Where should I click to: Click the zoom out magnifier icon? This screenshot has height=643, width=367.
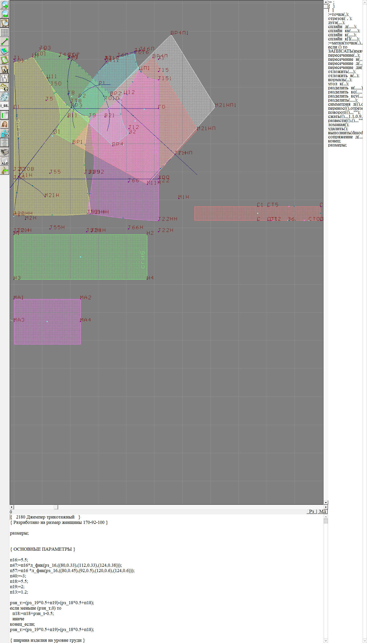(5, 14)
